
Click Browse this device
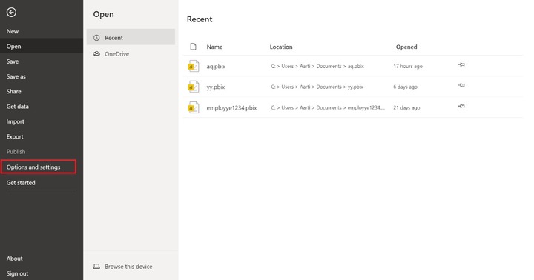[128, 267]
